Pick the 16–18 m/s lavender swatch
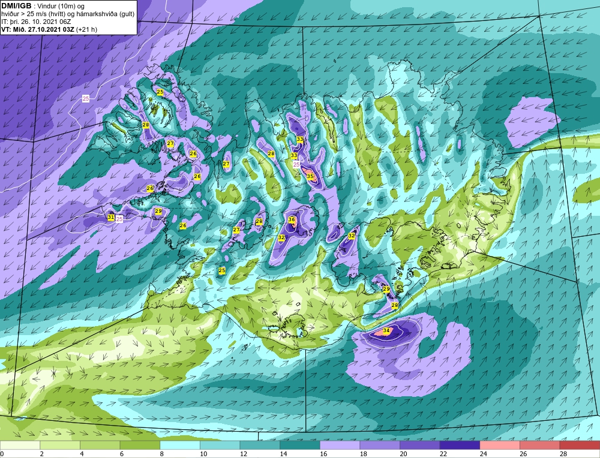 coord(340,445)
